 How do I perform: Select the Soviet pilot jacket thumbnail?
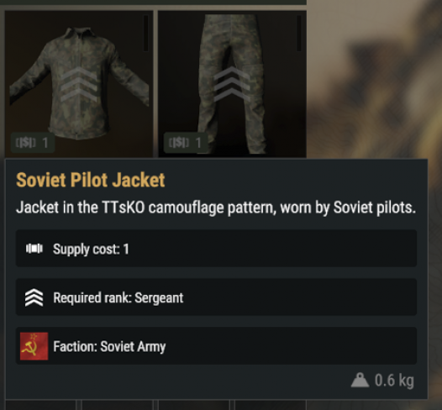[x=79, y=84]
